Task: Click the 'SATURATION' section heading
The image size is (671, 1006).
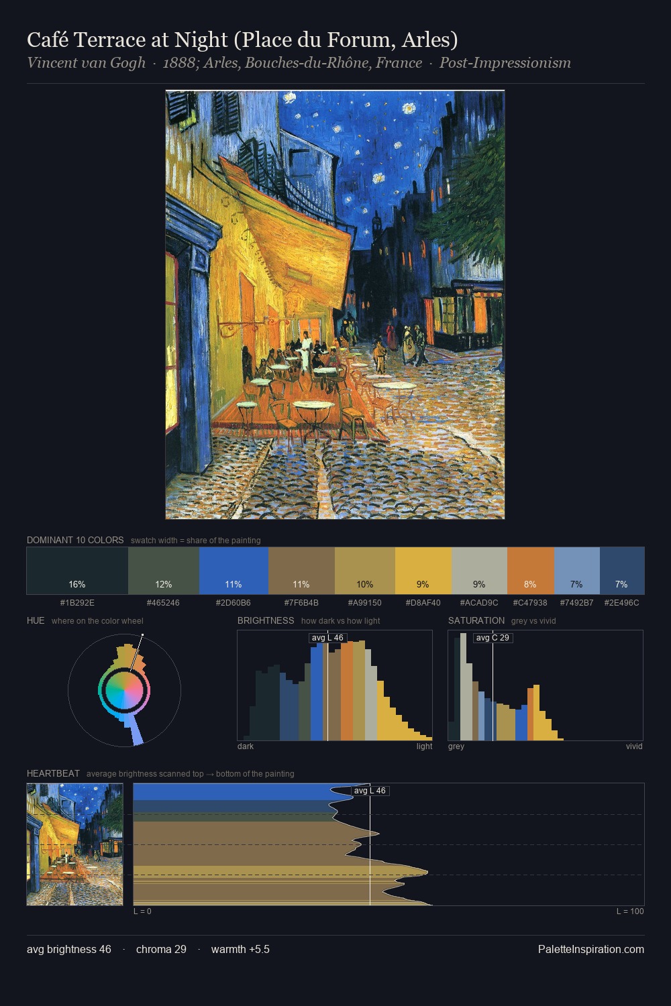Action: tap(476, 620)
